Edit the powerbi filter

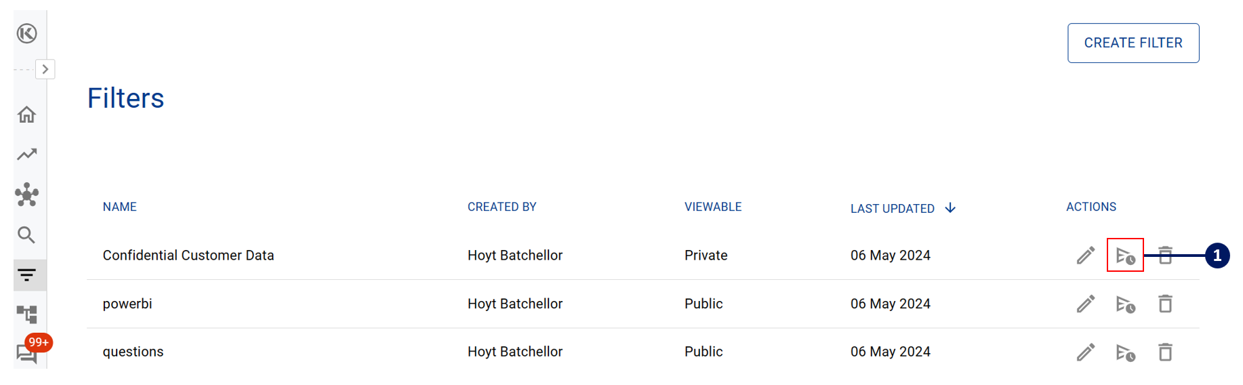tap(1086, 304)
